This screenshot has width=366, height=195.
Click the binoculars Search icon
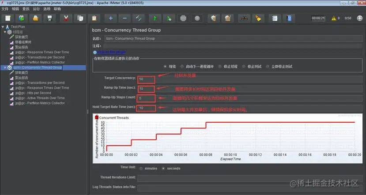pyautogui.click(x=244, y=18)
